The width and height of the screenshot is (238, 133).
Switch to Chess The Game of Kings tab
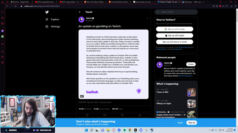(x=95, y=2)
